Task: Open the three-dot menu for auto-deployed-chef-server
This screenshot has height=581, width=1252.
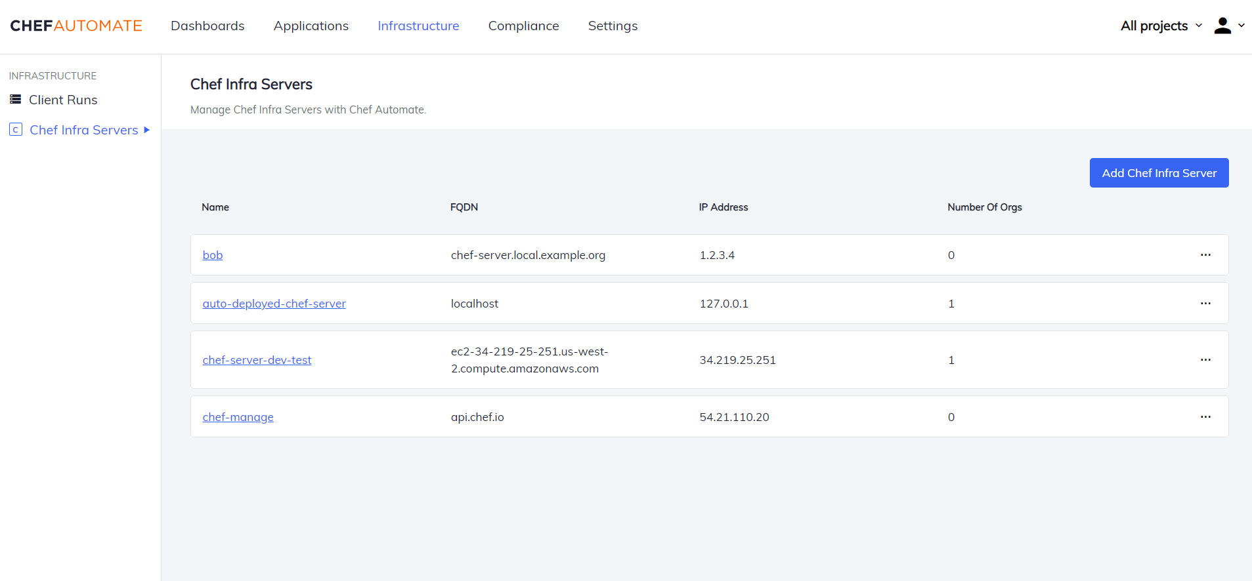Action: coord(1205,304)
